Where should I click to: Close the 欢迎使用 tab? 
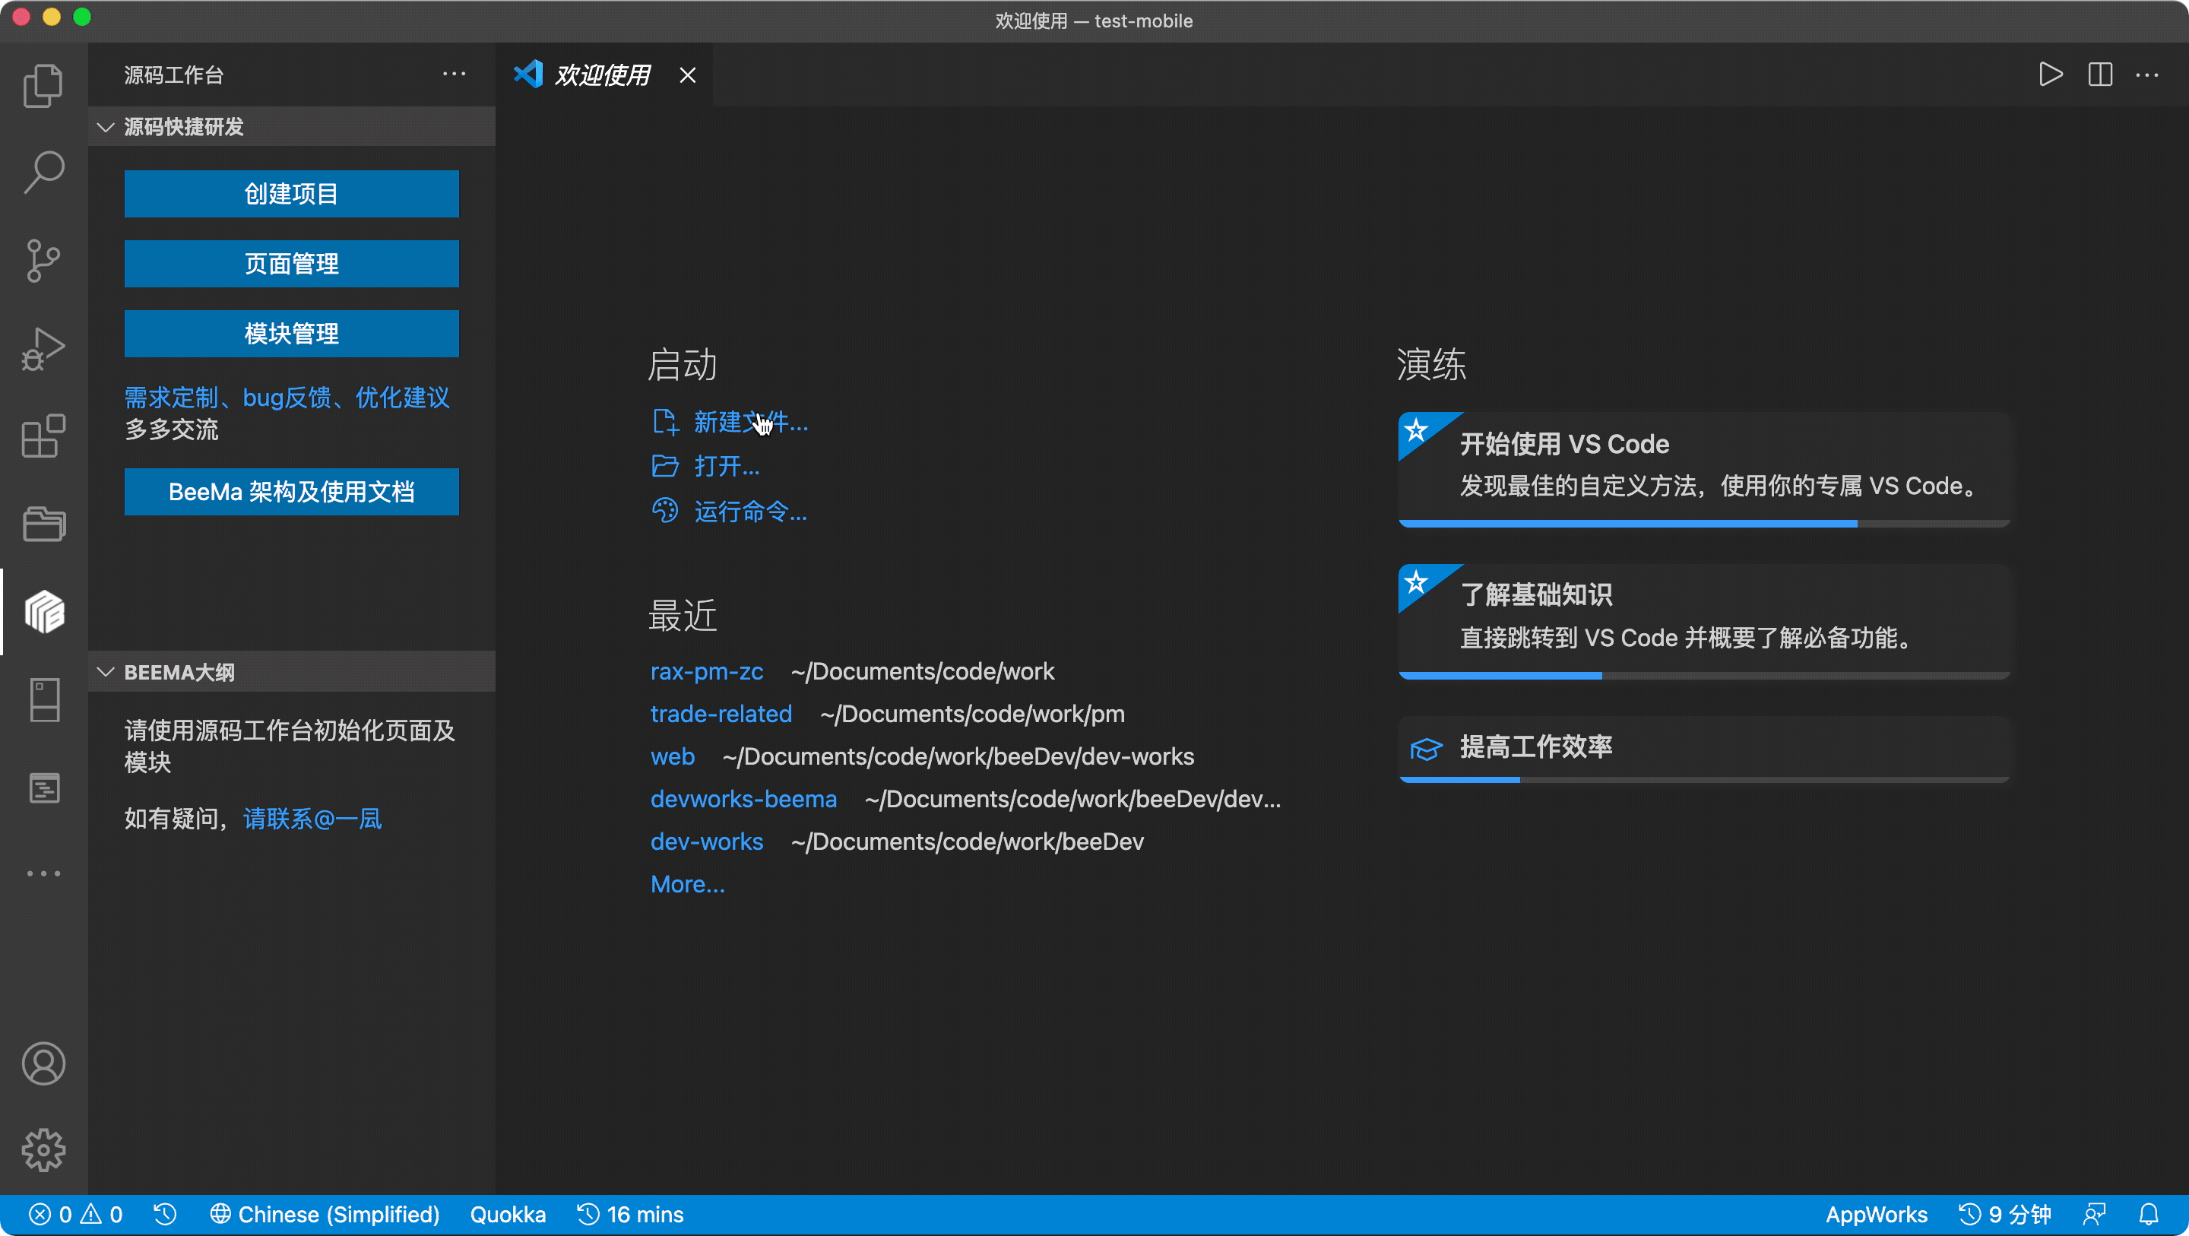click(687, 76)
